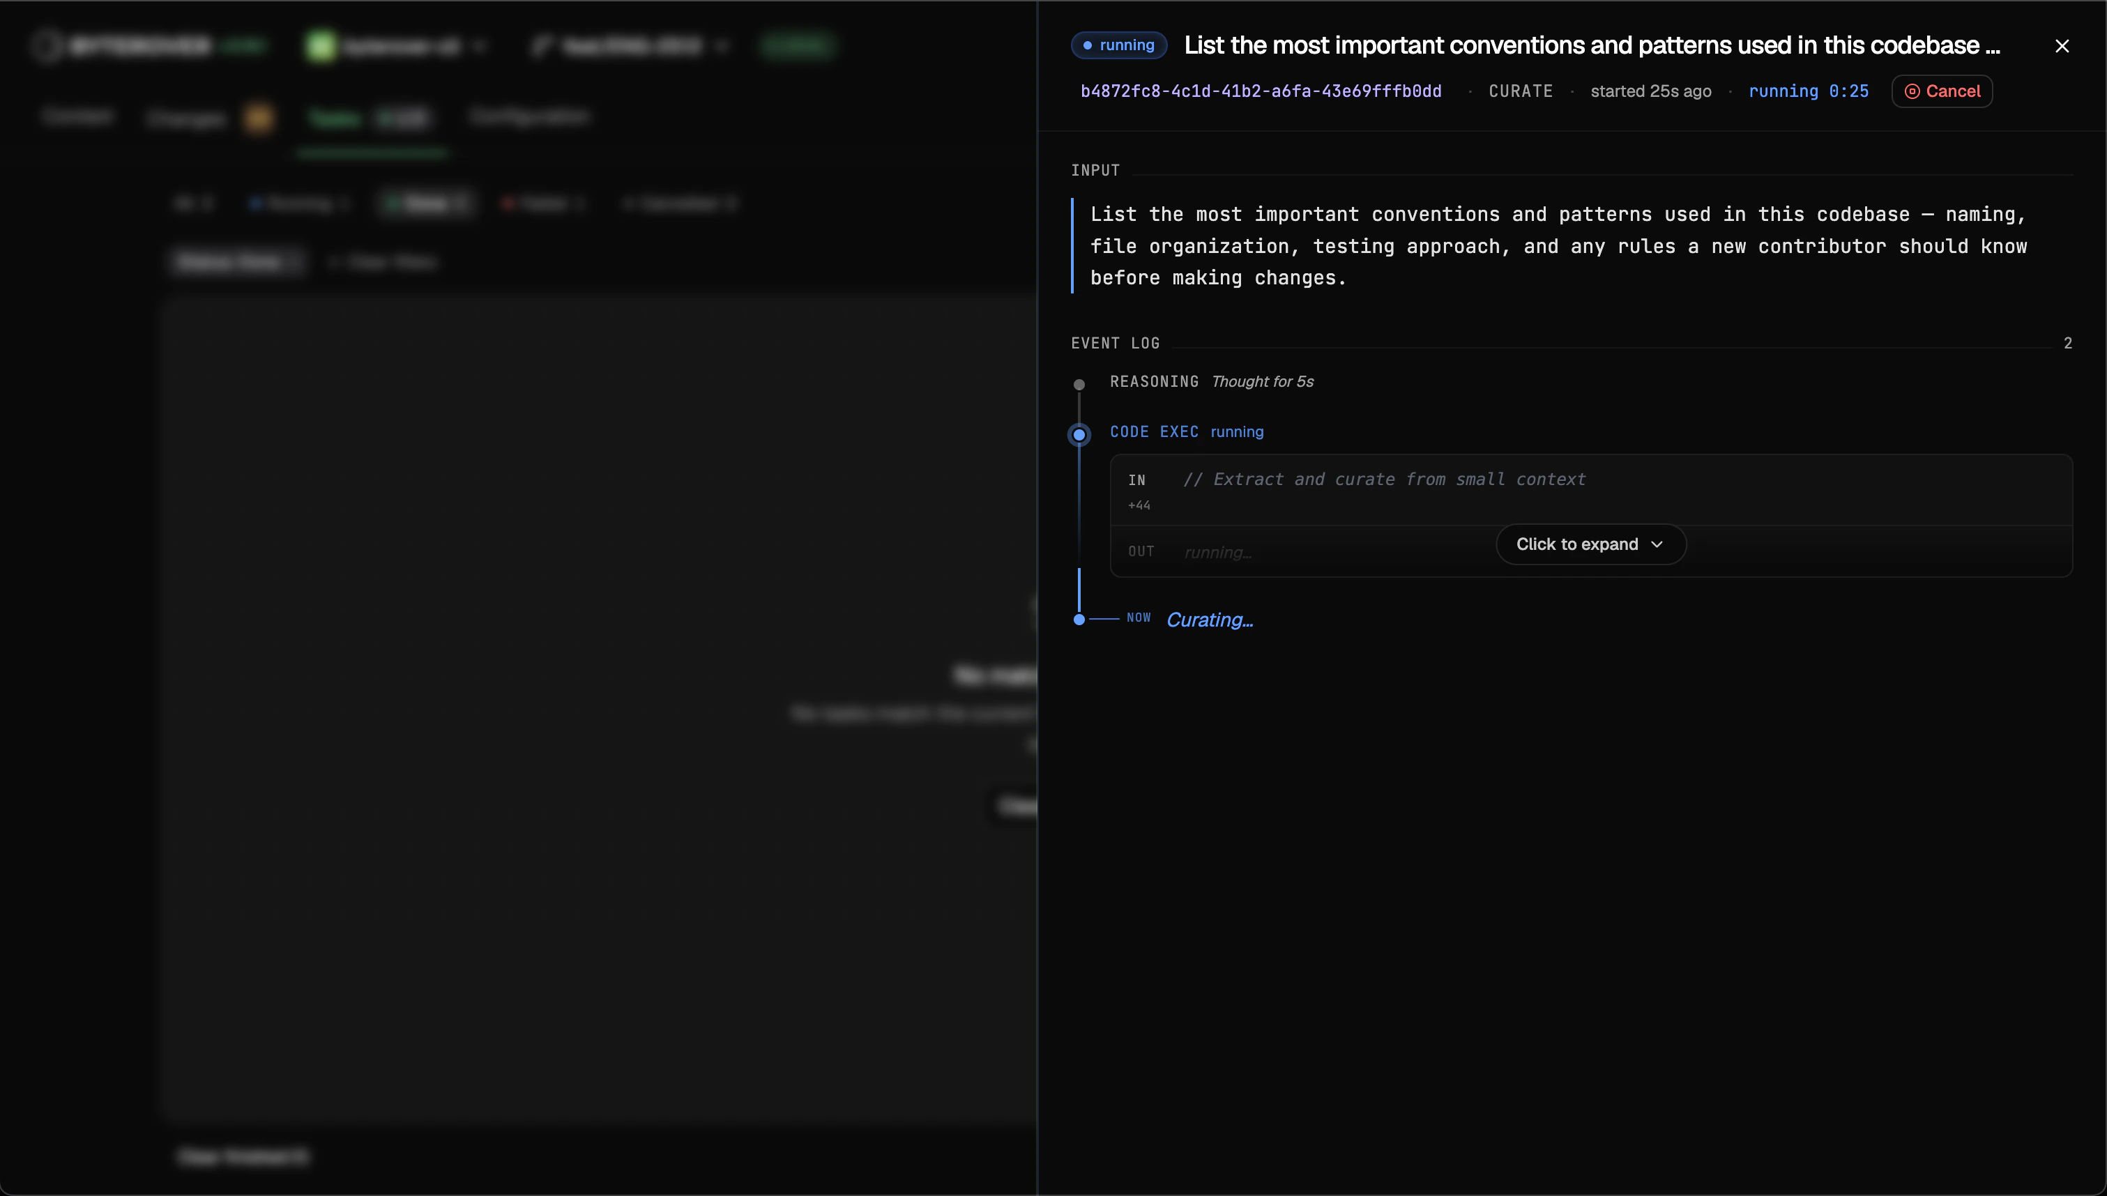This screenshot has width=2107, height=1196.
Task: Open the REASONING Thought for 5s entry
Action: click(x=1212, y=381)
